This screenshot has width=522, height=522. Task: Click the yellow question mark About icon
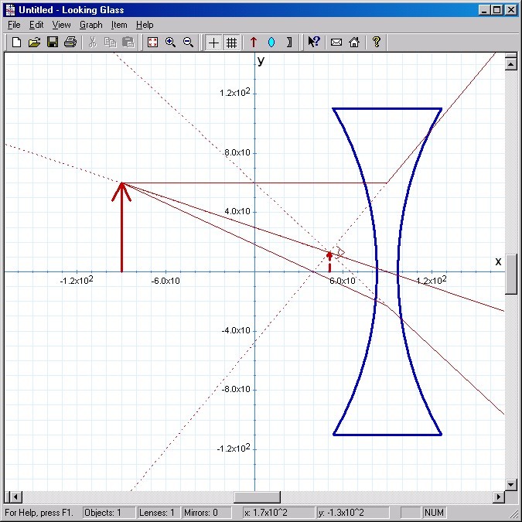tap(377, 43)
